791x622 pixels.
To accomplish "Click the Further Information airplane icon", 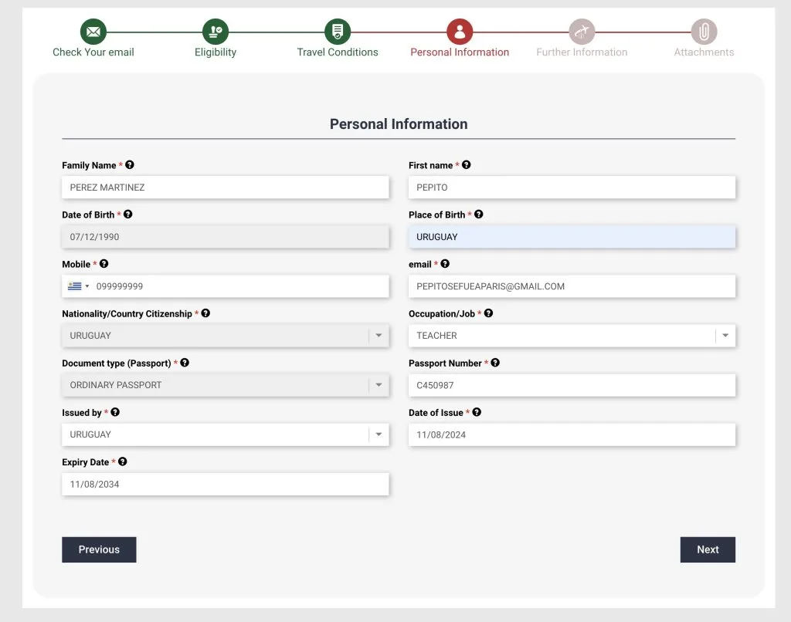I will 582,32.
